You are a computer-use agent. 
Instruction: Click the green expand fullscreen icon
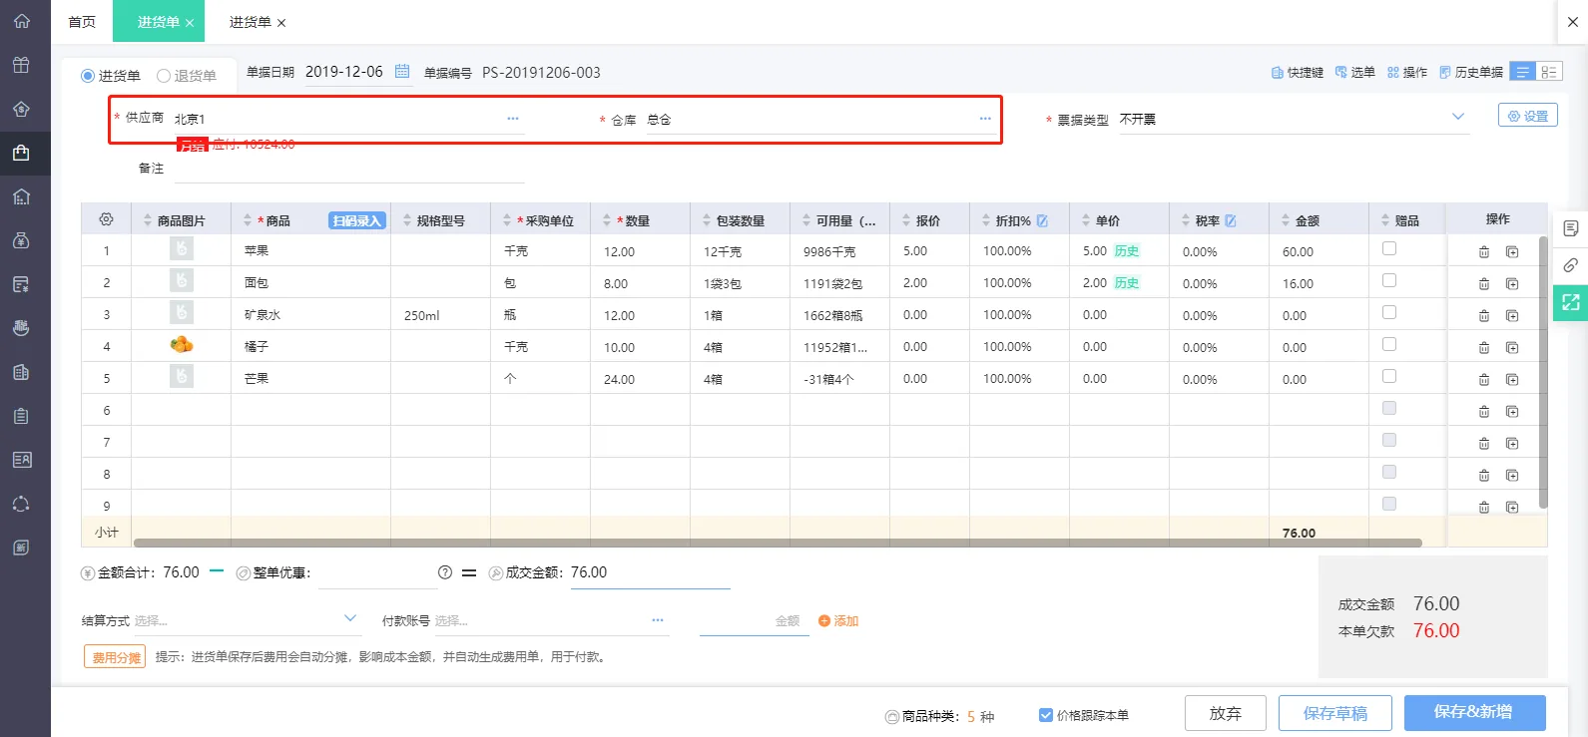coord(1570,302)
